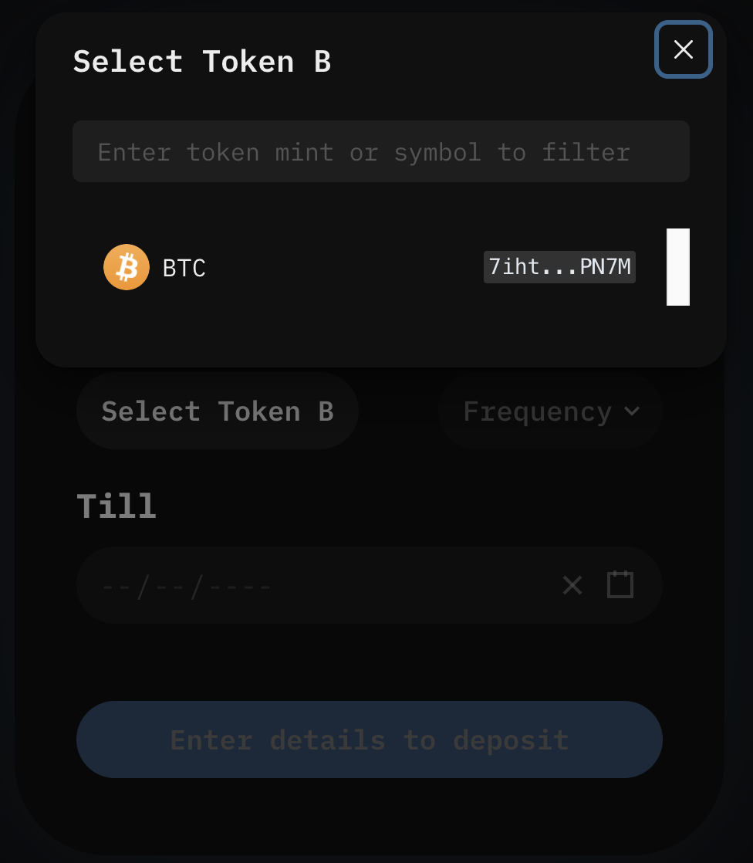This screenshot has width=753, height=863.
Task: Click the Select Token B dialog title
Action: click(x=202, y=62)
